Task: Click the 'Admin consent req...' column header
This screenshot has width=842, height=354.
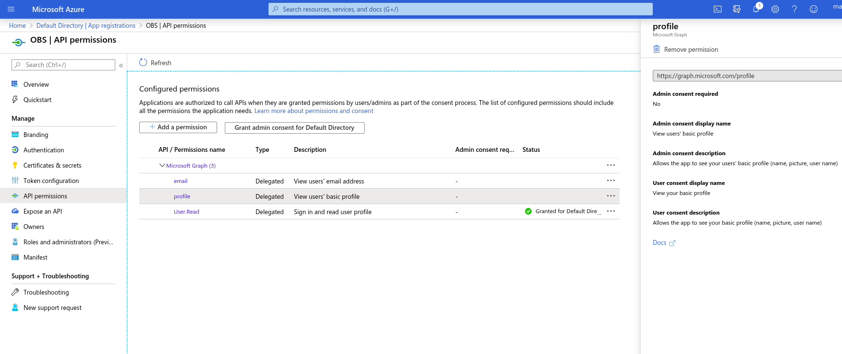Action: coord(485,149)
